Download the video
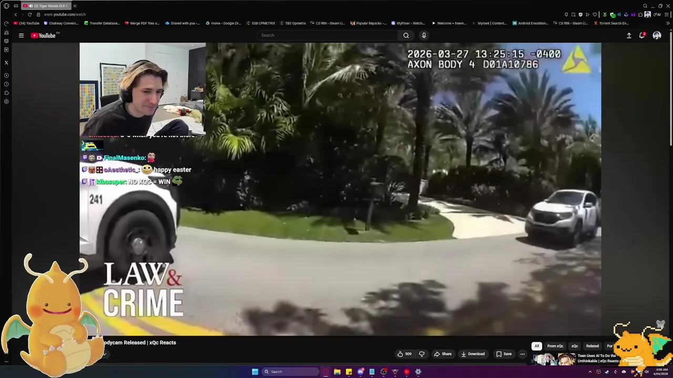 click(473, 354)
